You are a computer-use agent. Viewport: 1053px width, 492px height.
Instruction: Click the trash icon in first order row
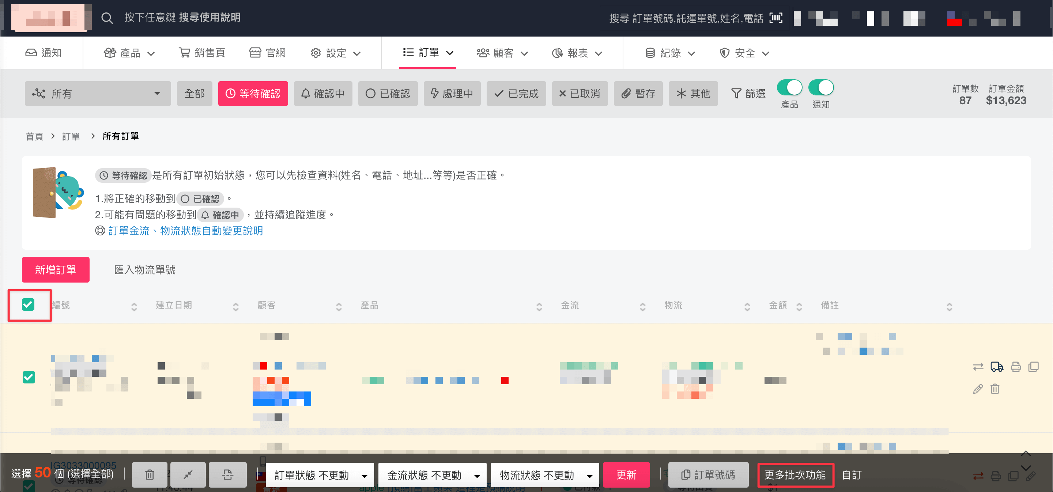click(x=995, y=389)
